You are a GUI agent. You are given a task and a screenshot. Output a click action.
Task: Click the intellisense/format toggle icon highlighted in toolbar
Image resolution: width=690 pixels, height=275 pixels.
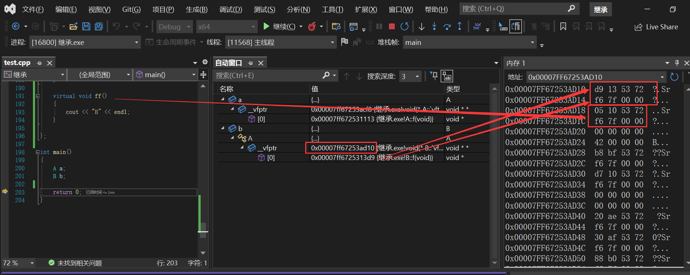point(516,26)
